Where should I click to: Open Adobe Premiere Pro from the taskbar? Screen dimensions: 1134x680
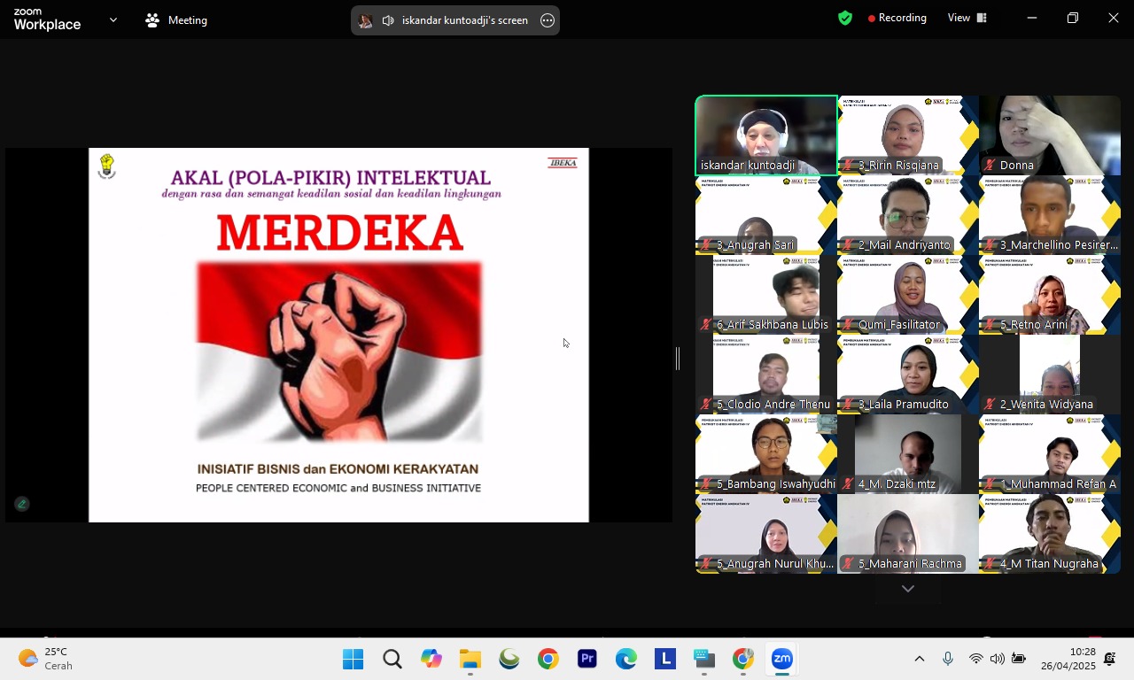pos(586,660)
